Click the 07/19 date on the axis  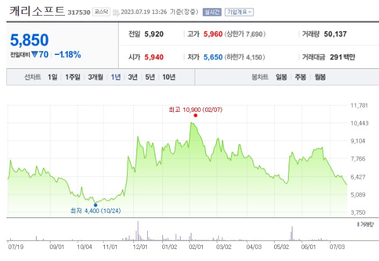point(16,247)
